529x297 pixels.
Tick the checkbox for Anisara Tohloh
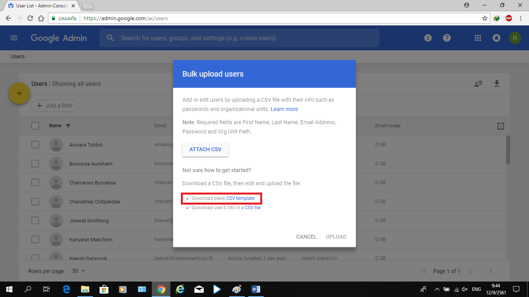click(x=35, y=145)
